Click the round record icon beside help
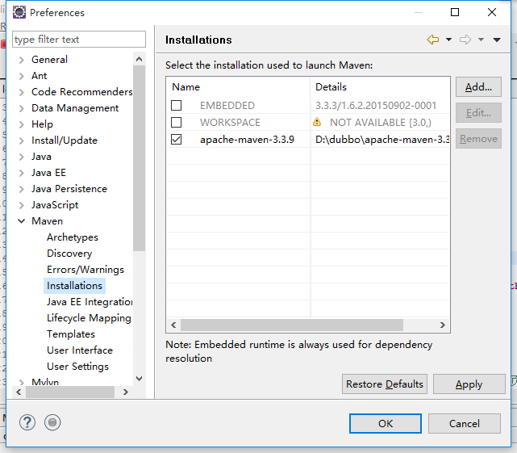 [x=52, y=422]
